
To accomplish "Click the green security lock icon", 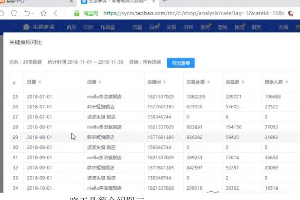I will [x=77, y=13].
